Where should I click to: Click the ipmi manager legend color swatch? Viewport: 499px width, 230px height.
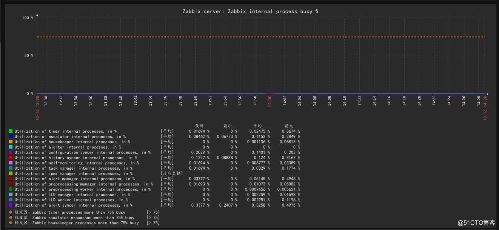point(11,173)
